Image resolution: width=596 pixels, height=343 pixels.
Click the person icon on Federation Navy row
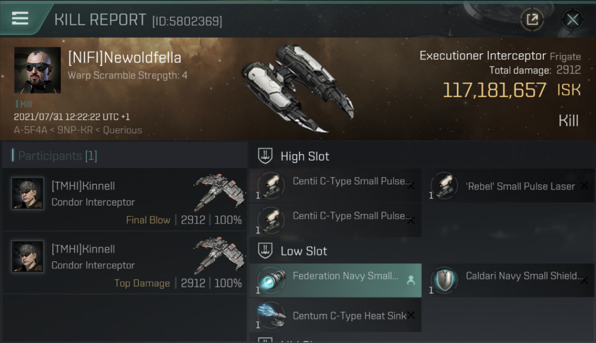[x=411, y=281]
